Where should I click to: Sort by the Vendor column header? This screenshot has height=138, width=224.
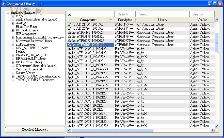tap(202, 20)
